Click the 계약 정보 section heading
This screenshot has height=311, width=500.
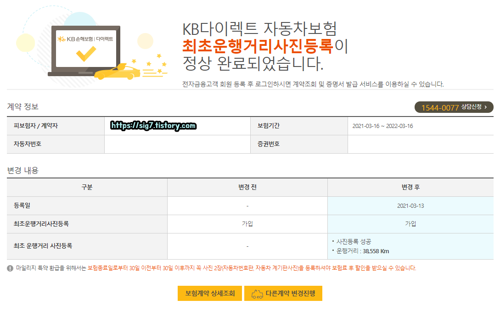tap(22, 106)
